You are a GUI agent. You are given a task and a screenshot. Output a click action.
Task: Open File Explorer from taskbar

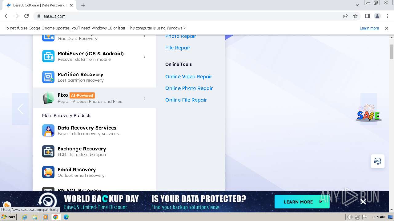(x=35, y=217)
